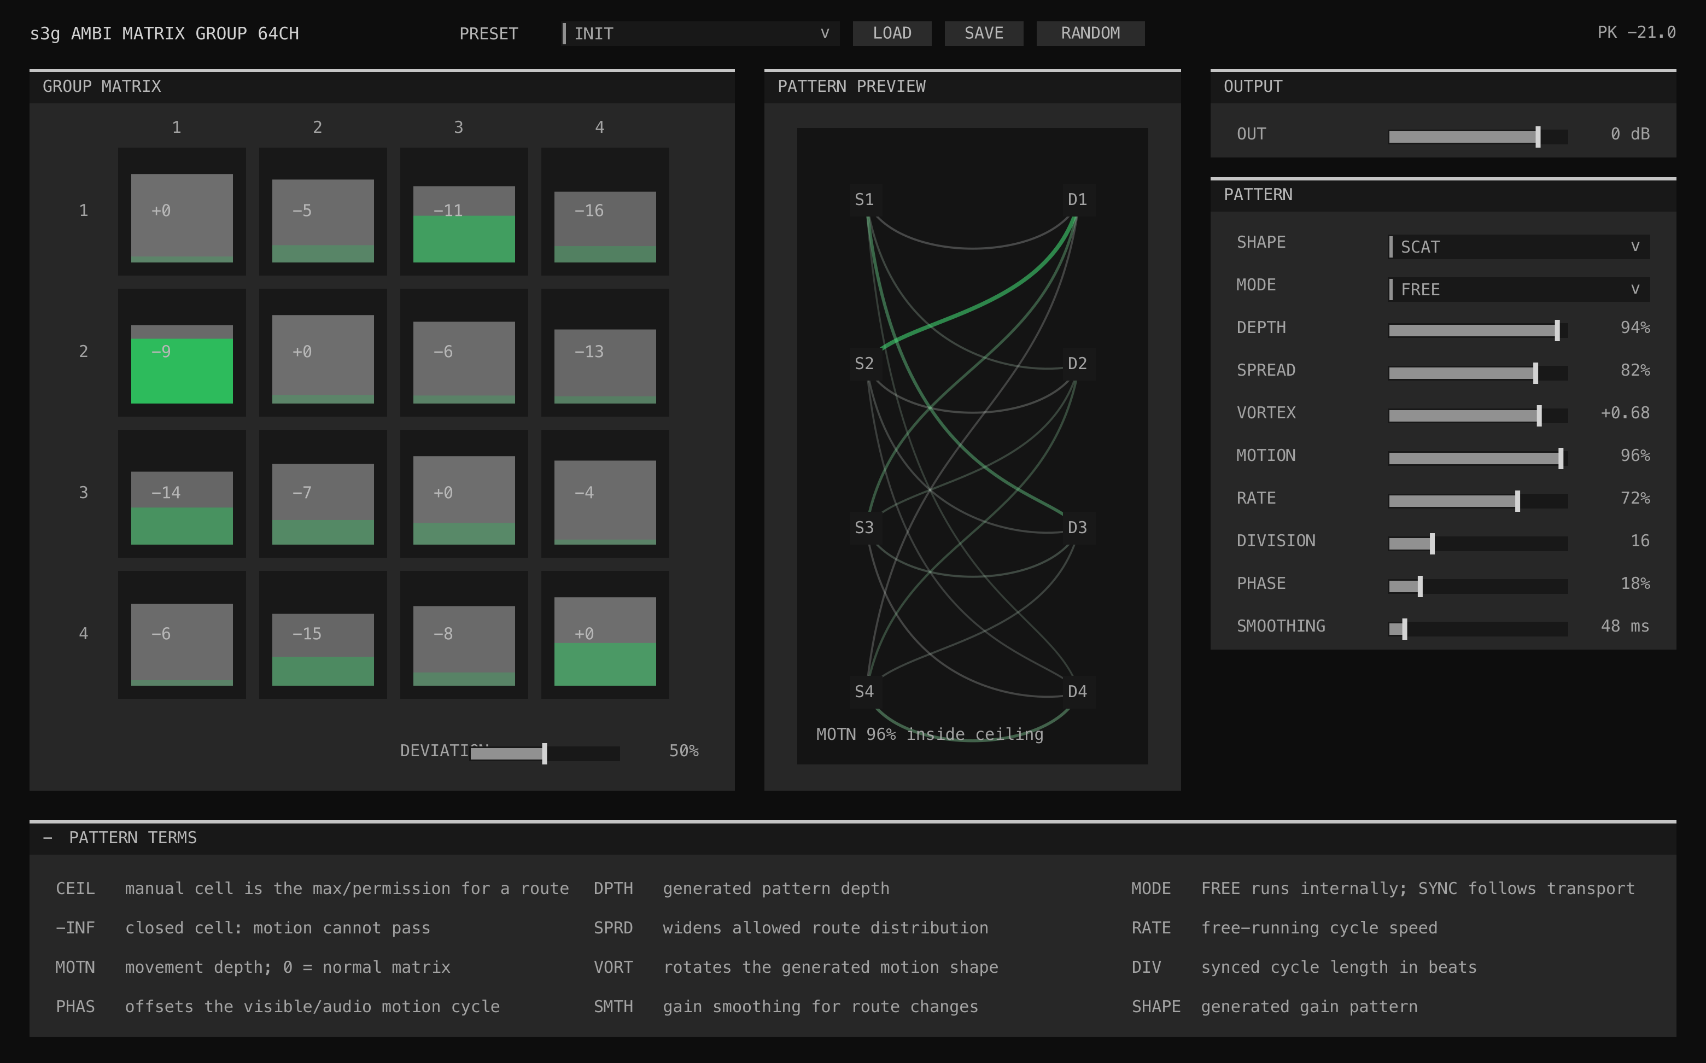
Task: Click the 96% MOTION value
Action: (1635, 455)
